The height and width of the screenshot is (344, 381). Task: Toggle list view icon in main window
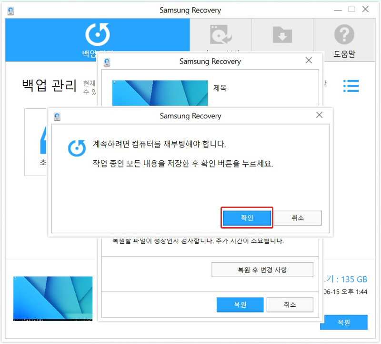click(351, 86)
